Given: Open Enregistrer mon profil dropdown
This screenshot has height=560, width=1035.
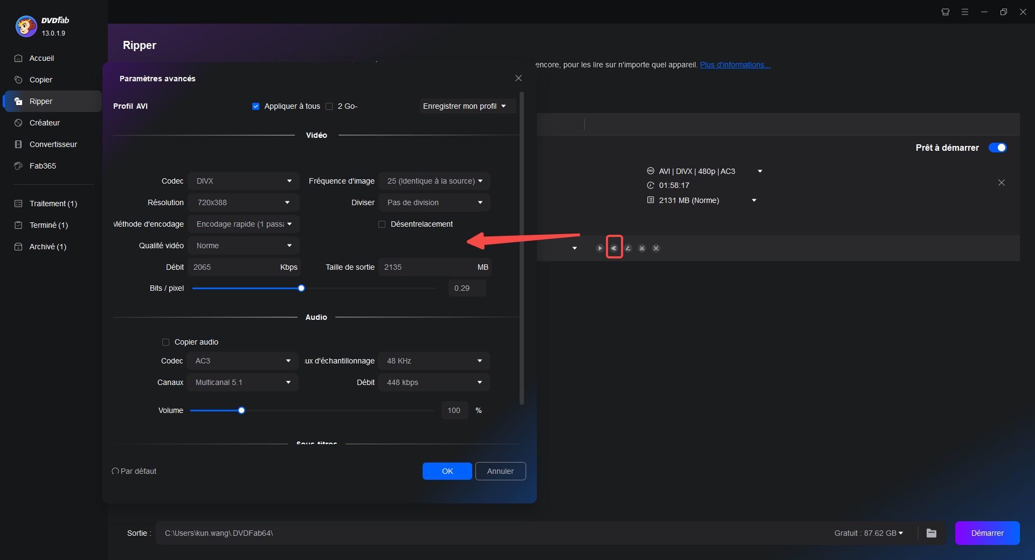Looking at the screenshot, I should coord(467,106).
